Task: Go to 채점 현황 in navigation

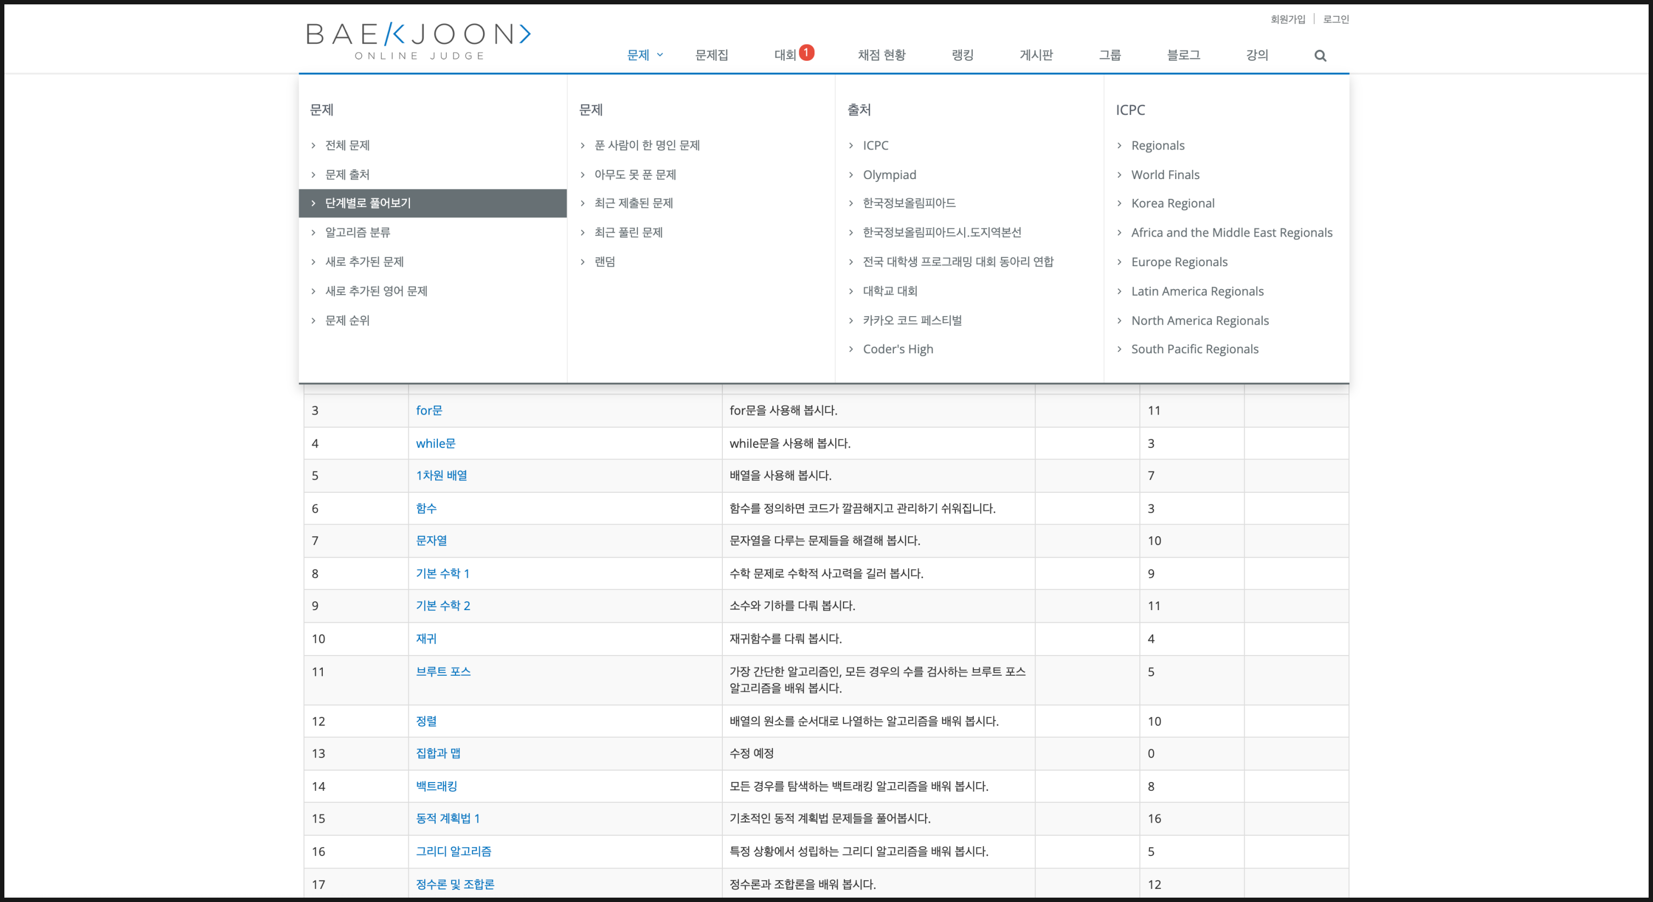Action: click(x=881, y=55)
